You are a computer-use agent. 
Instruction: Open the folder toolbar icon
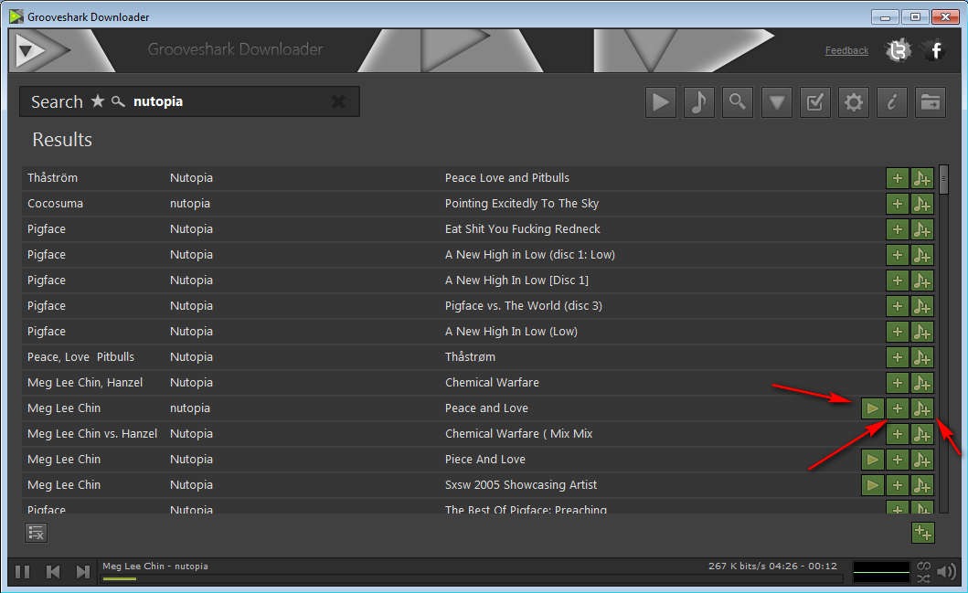coord(931,101)
